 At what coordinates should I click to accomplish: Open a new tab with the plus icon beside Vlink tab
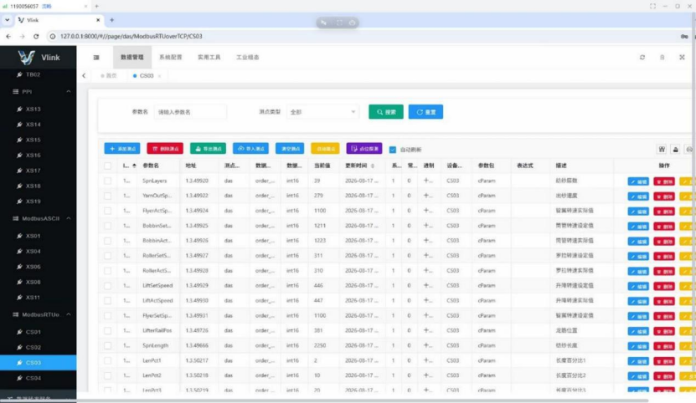click(x=112, y=20)
